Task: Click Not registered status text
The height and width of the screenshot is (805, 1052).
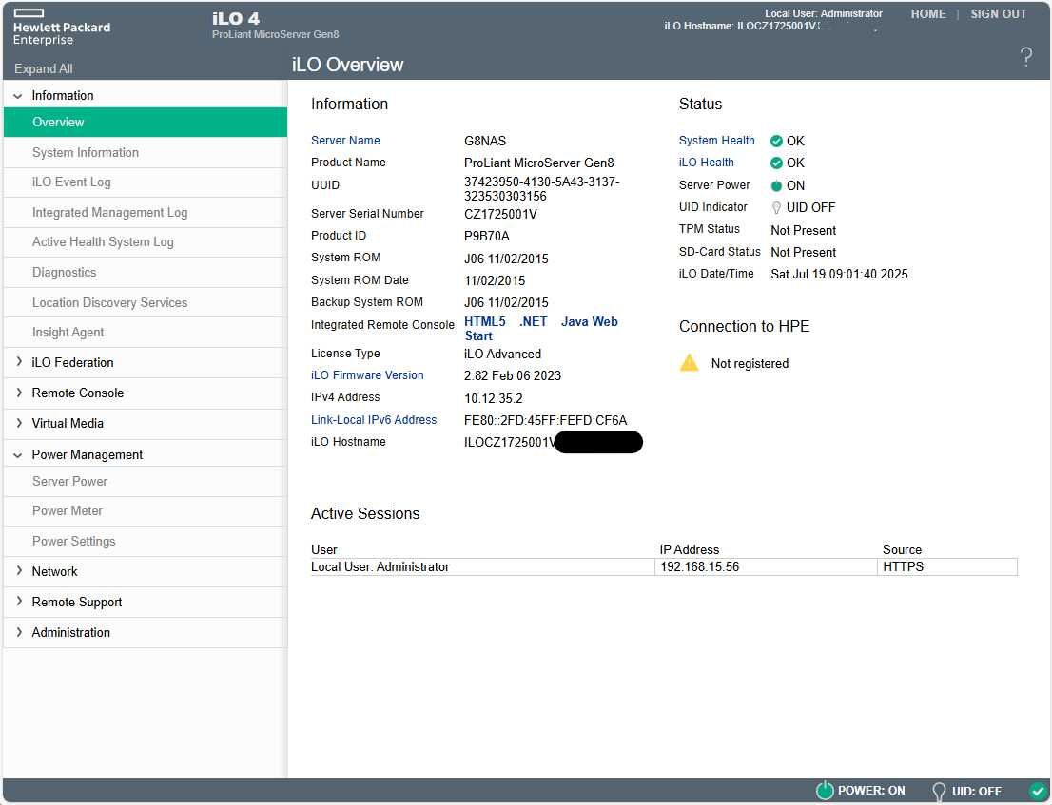Action: 750,363
